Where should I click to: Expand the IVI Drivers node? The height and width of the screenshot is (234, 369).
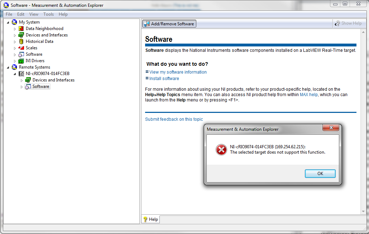pyautogui.click(x=15, y=61)
